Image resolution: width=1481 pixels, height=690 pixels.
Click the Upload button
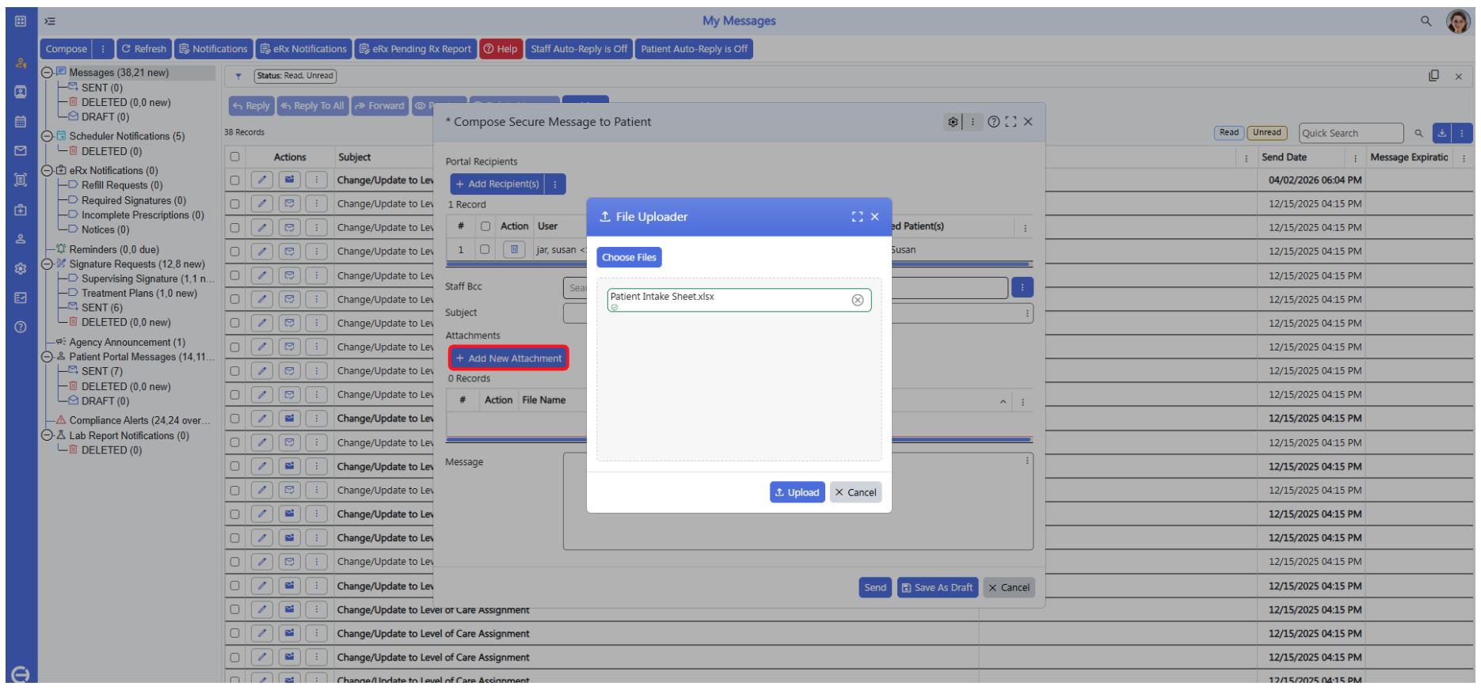pyautogui.click(x=797, y=492)
